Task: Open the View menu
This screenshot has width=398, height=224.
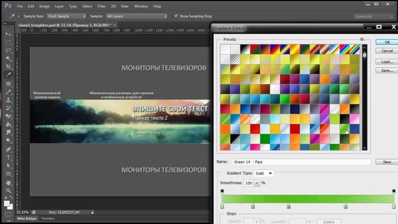Action: (x=124, y=6)
